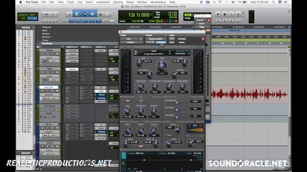
Task: Open the Spotlight search icon
Action: [273, 2]
